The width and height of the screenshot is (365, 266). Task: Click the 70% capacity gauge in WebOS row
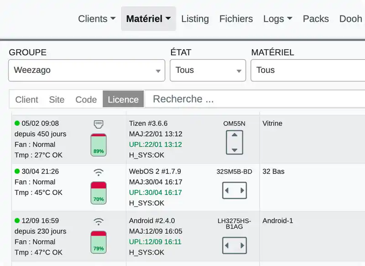click(x=99, y=193)
